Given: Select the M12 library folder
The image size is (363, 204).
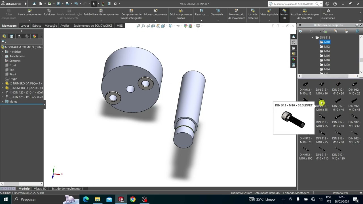Looking at the screenshot, I should click(x=325, y=46).
